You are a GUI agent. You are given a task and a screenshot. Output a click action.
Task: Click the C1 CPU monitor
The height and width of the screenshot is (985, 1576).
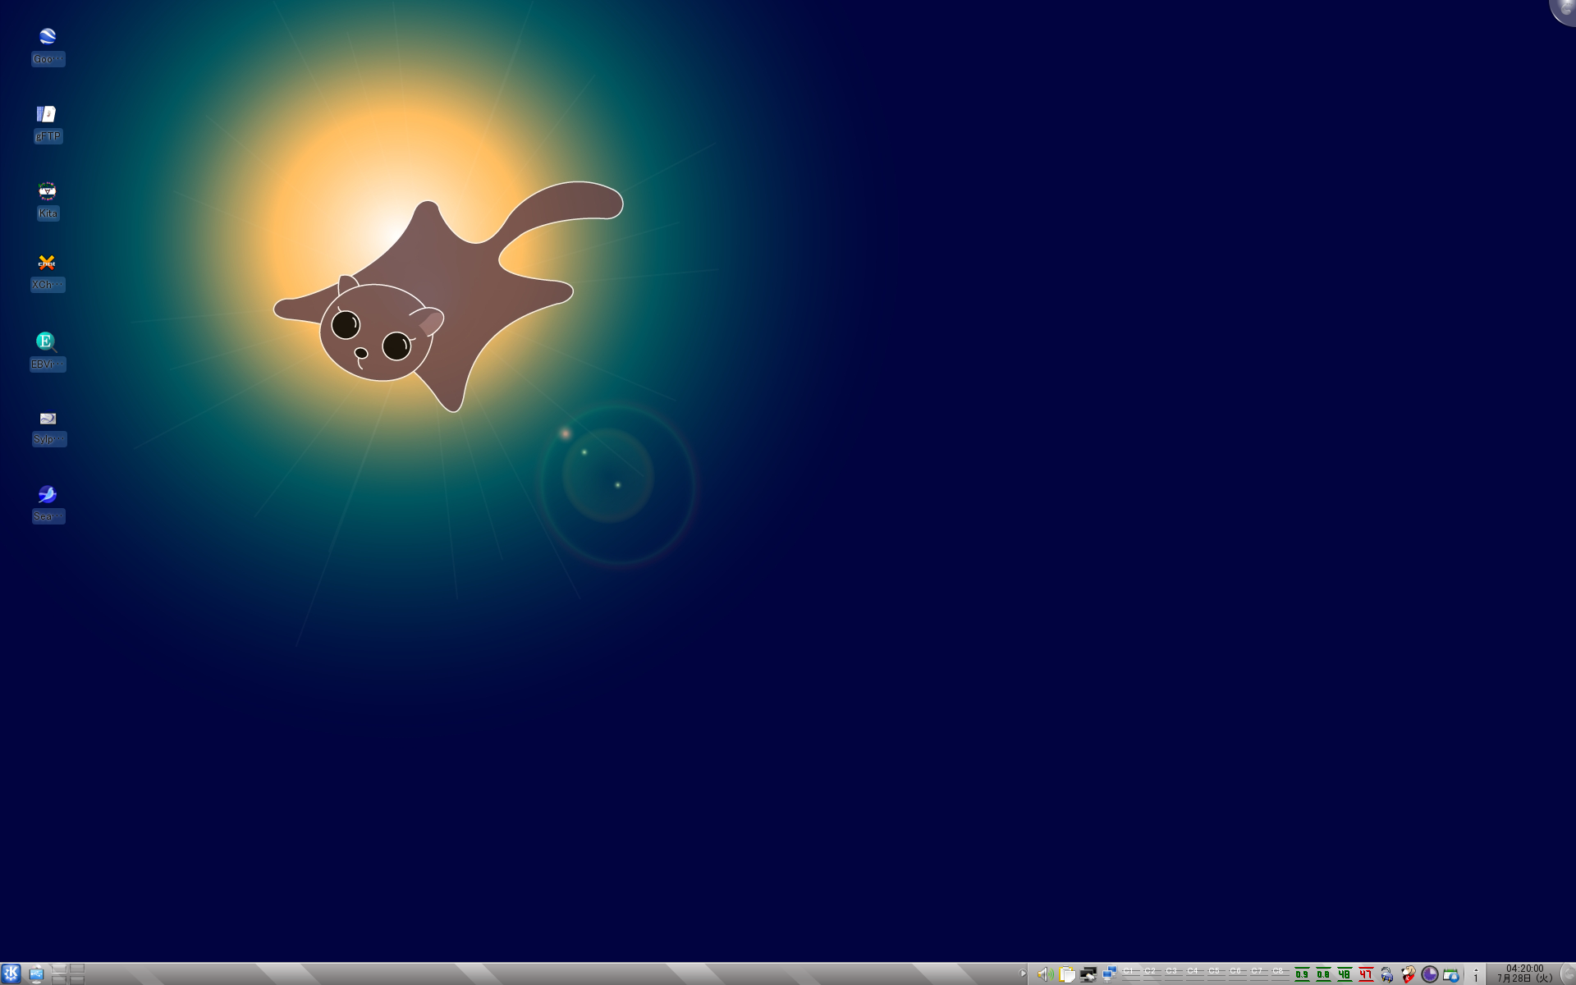coord(1131,974)
